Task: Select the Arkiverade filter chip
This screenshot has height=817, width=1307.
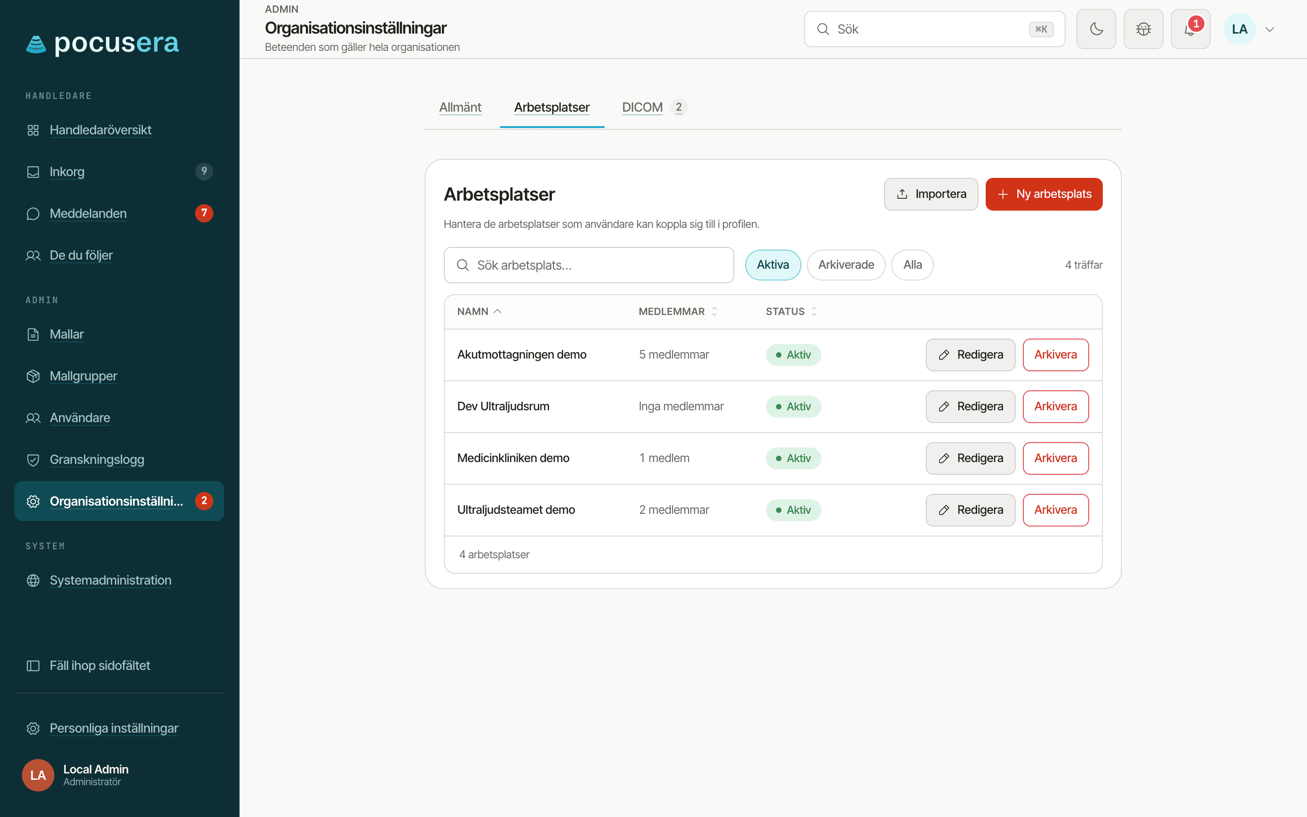Action: point(846,265)
